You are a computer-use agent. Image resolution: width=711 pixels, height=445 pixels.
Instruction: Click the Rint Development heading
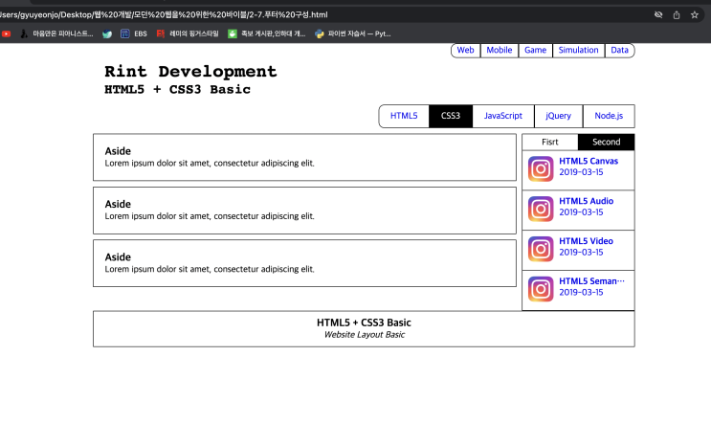(x=190, y=71)
